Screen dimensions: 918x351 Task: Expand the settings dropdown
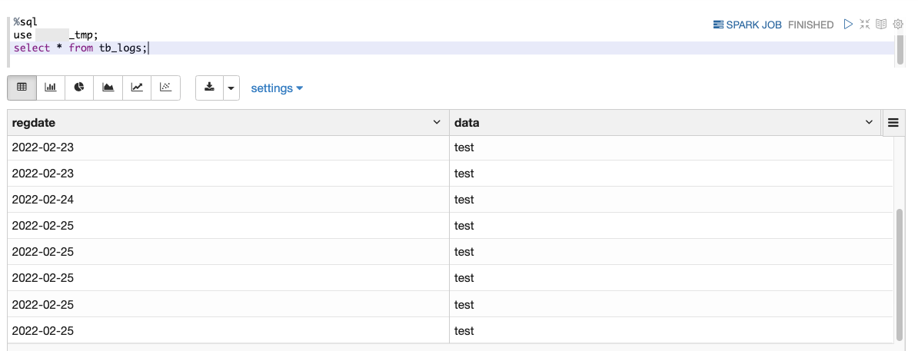(277, 88)
